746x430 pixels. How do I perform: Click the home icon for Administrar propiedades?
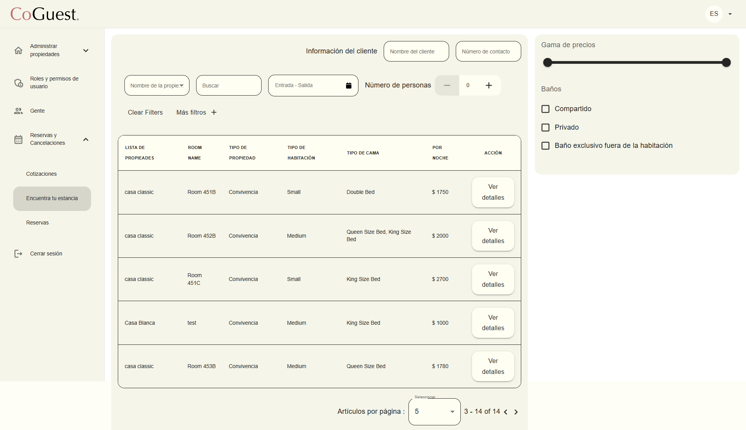tap(18, 50)
